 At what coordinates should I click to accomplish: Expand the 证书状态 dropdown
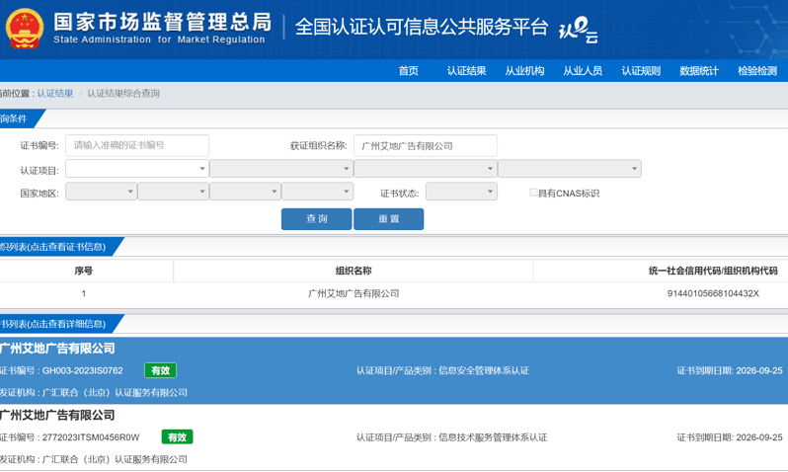461,192
